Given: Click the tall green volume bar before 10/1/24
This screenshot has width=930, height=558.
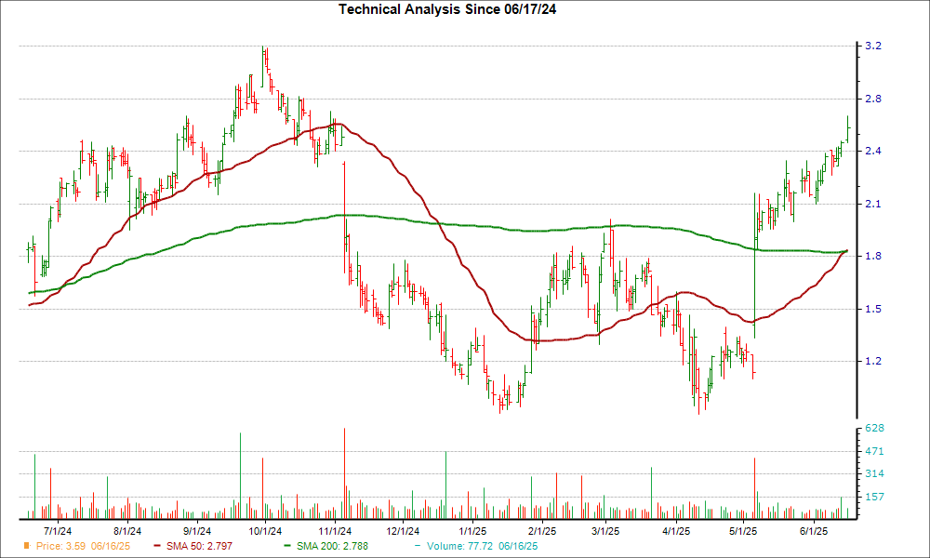Looking at the screenshot, I should tap(240, 476).
